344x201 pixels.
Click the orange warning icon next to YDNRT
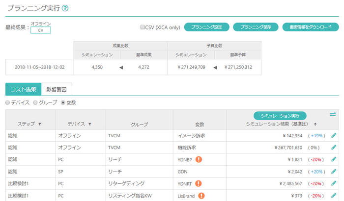pos(199,184)
